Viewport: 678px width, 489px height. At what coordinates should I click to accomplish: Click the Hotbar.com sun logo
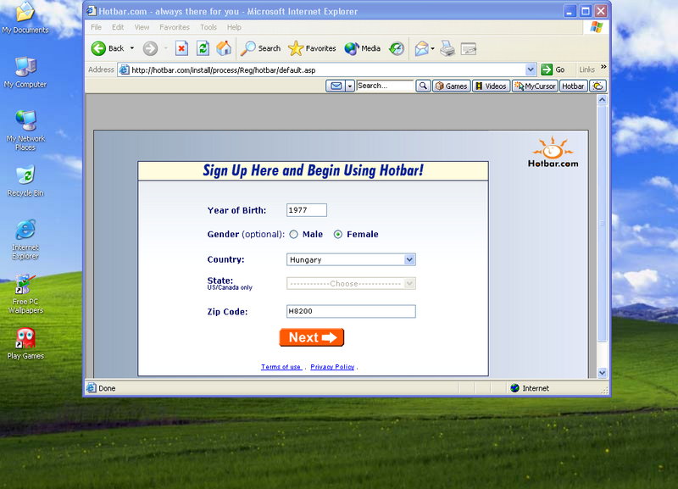click(553, 153)
